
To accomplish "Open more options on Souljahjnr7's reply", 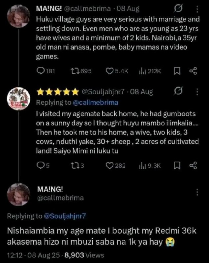I will (197, 92).
